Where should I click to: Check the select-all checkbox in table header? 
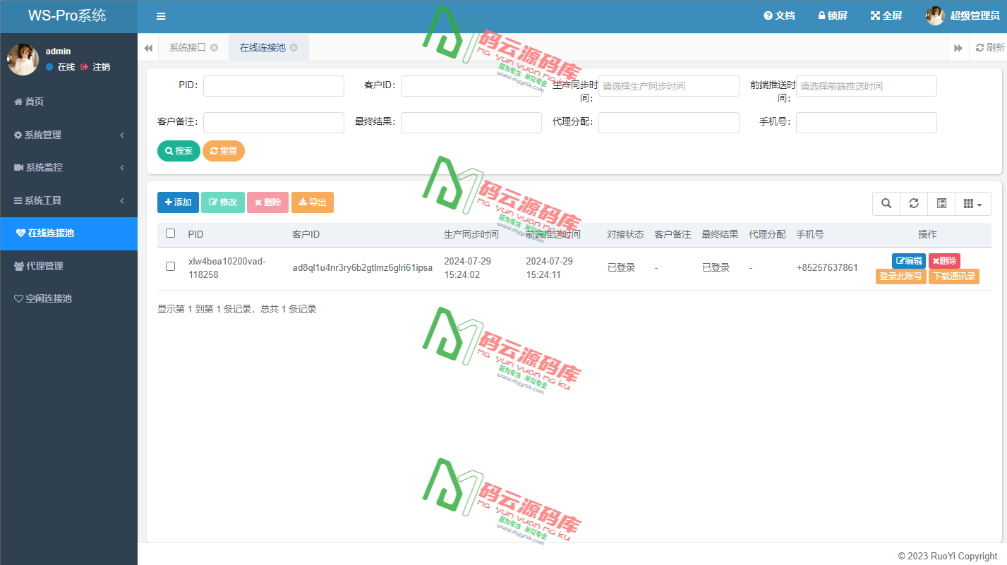pyautogui.click(x=170, y=233)
